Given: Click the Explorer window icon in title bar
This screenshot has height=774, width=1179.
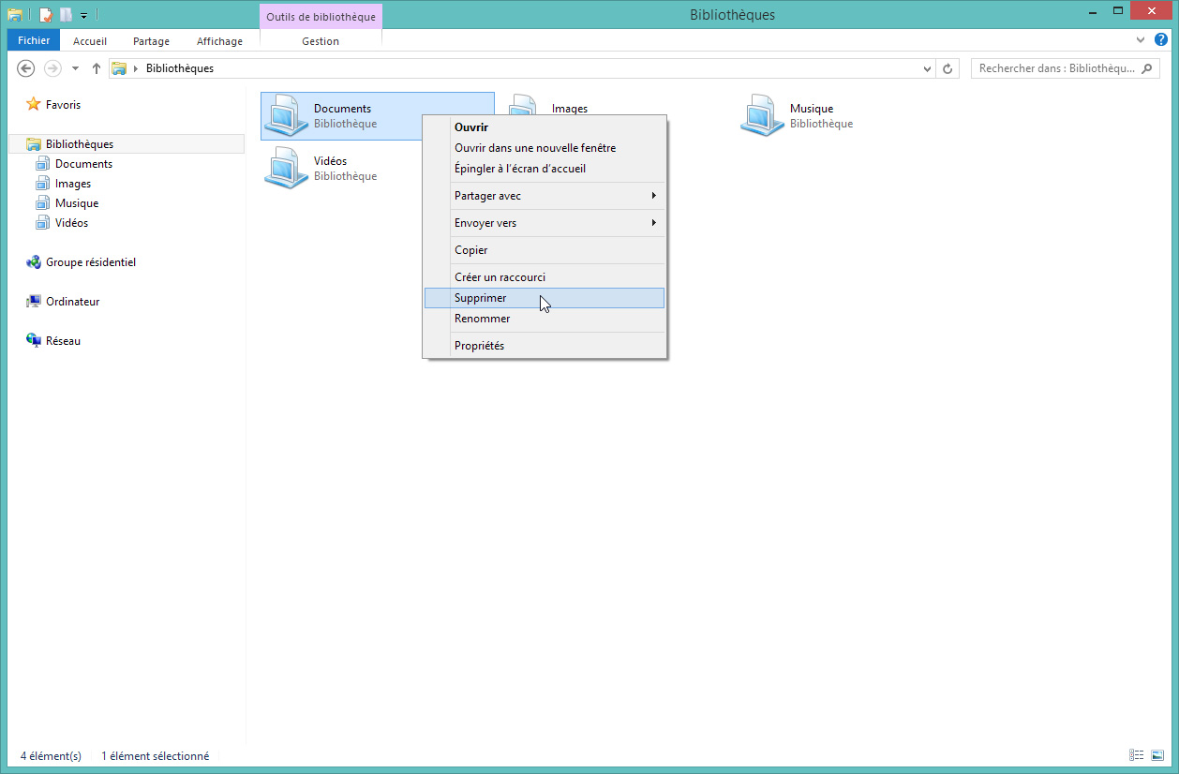Looking at the screenshot, I should click(x=15, y=15).
